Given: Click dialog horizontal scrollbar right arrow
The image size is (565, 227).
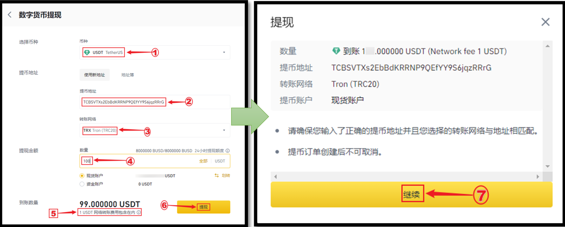Looking at the screenshot, I should (x=538, y=177).
